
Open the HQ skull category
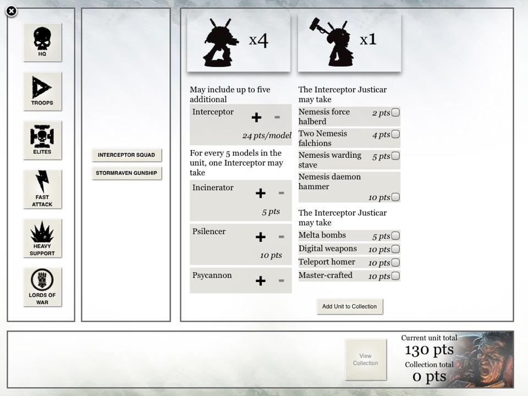[42, 42]
